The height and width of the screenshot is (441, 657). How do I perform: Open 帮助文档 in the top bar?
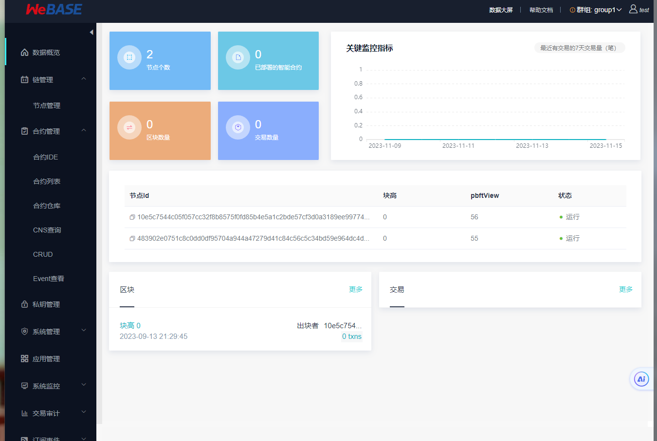(541, 9)
